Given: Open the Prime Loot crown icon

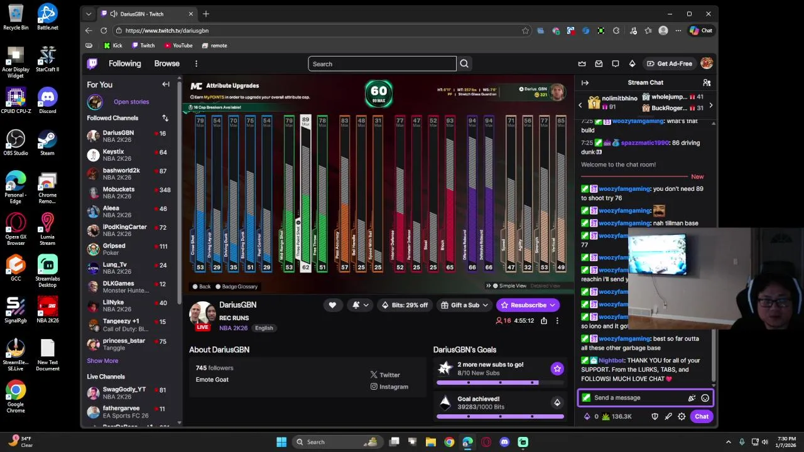Looking at the screenshot, I should (x=582, y=63).
